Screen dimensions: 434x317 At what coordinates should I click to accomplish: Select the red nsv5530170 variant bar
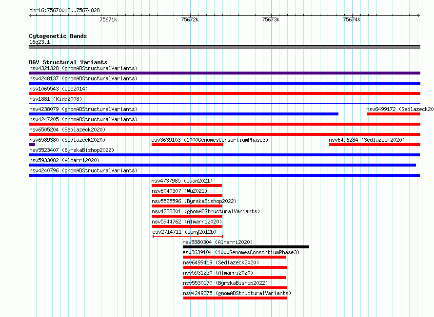(x=235, y=288)
